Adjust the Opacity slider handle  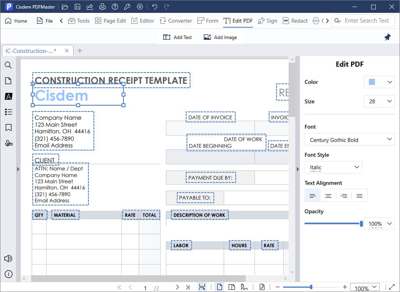[361, 224]
